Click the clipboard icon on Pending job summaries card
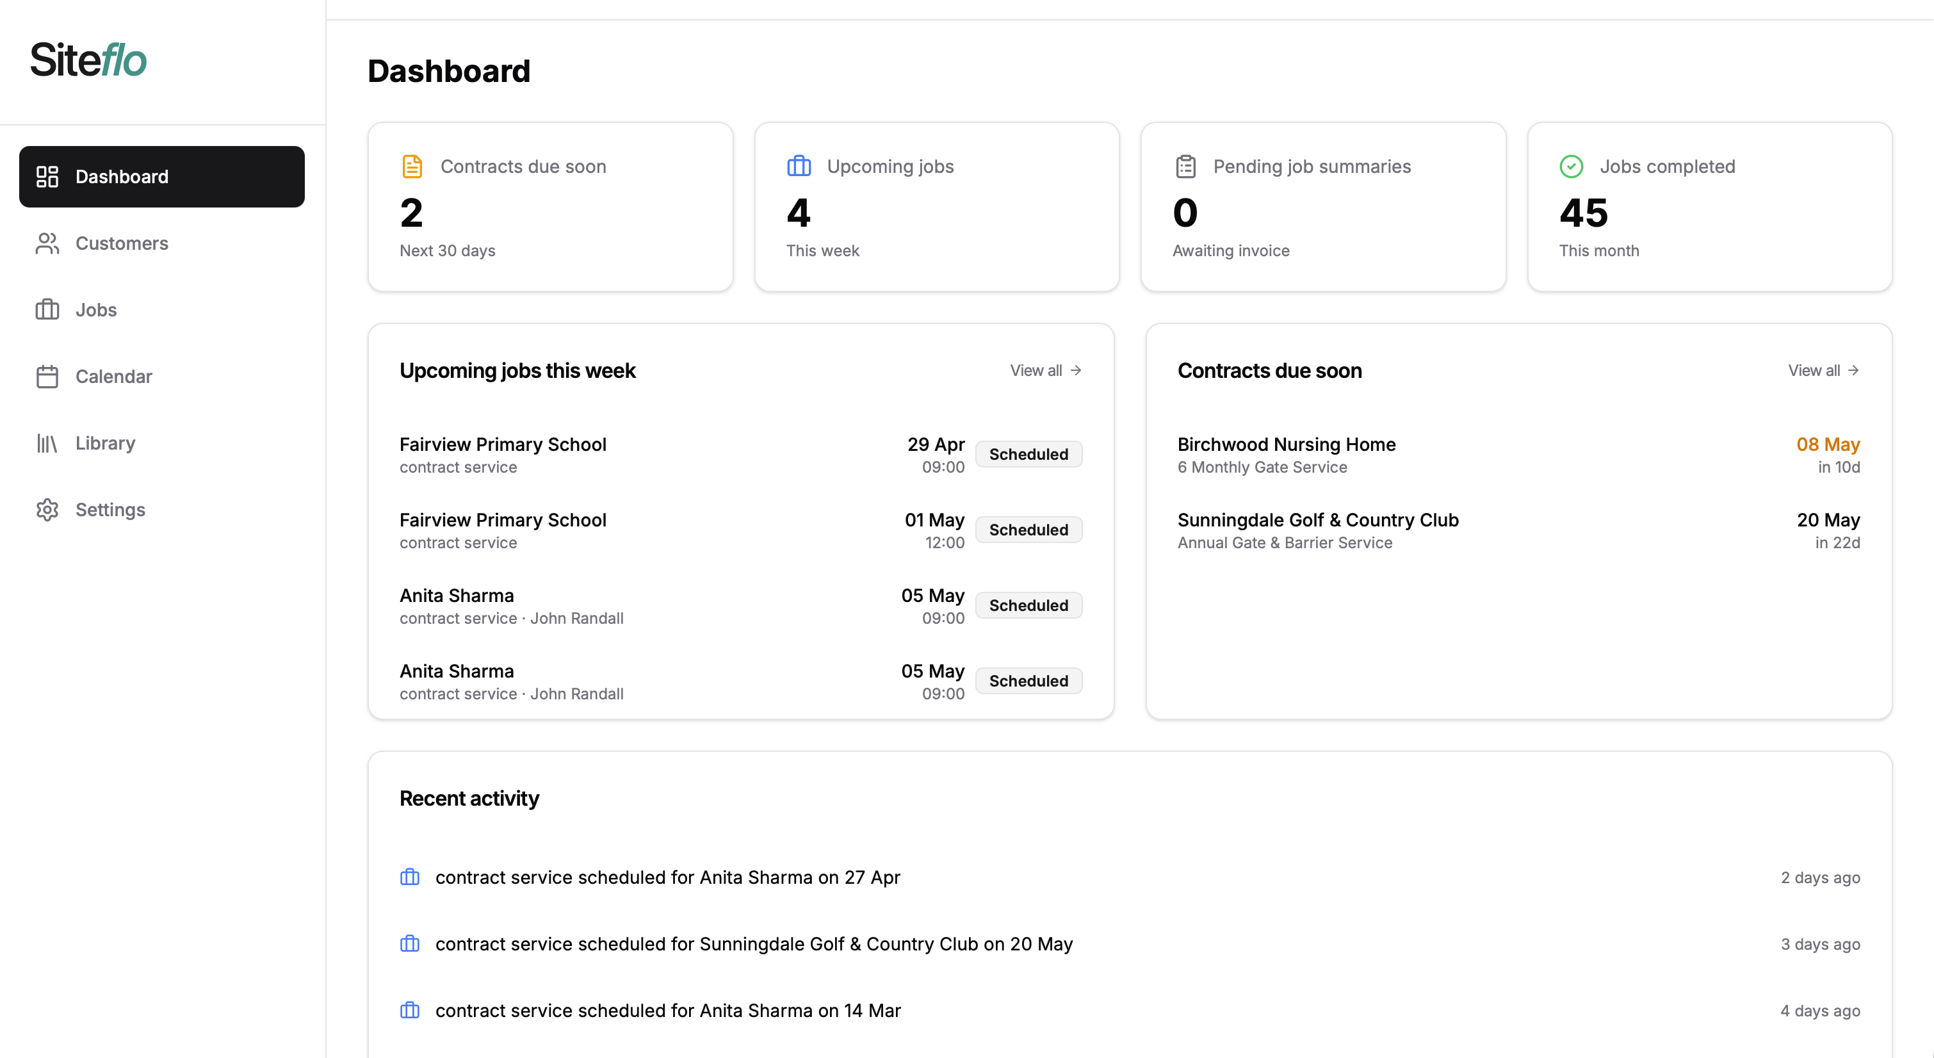The width and height of the screenshot is (1934, 1058). point(1185,166)
